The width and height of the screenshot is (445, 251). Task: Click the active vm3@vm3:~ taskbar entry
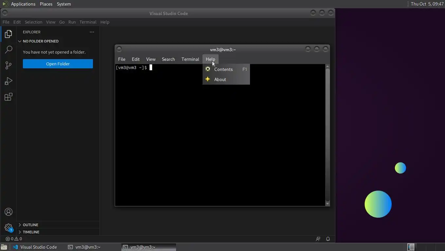(x=149, y=247)
